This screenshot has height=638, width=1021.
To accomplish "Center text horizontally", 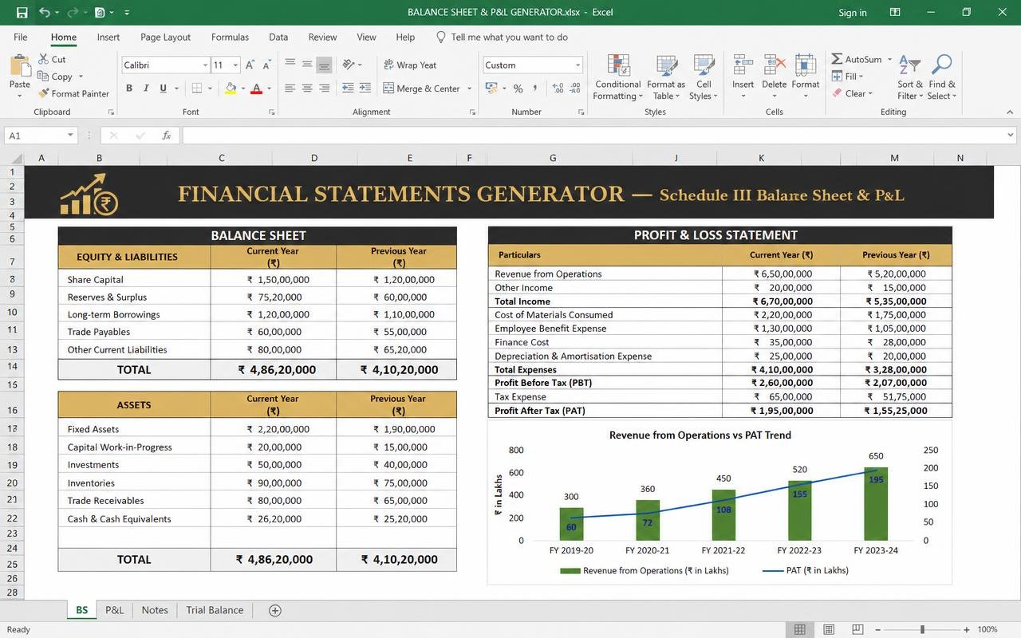I will 307,89.
